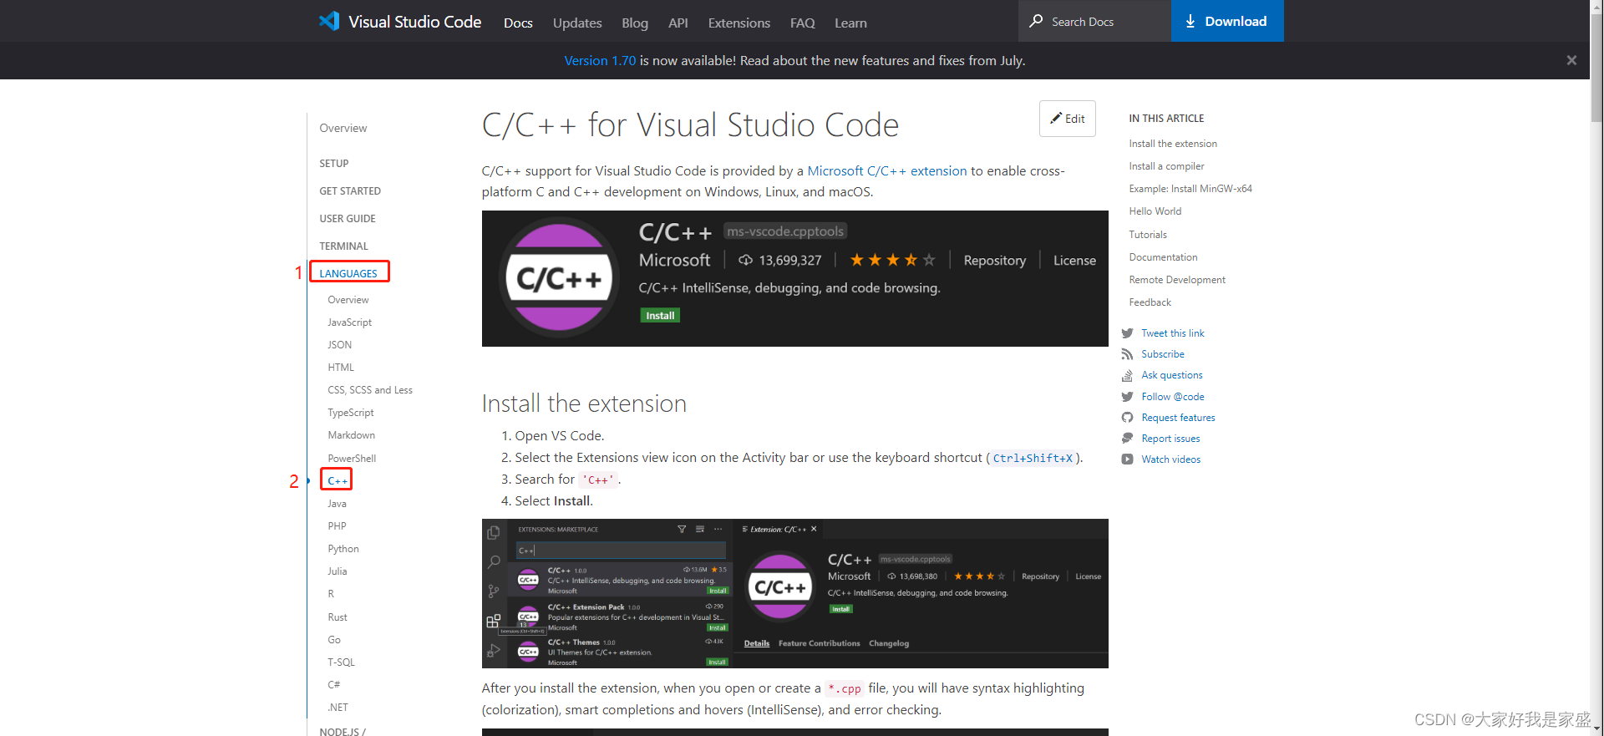Click the green Install button in extension banner
Screen dimensions: 1604x736
[x=660, y=315]
